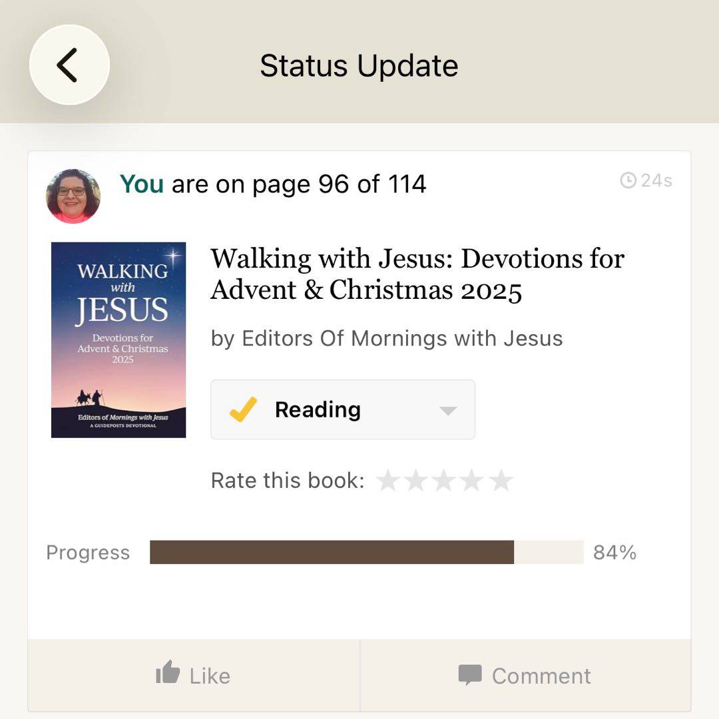This screenshot has width=719, height=719.
Task: Go back using the arrow button
Action: click(69, 65)
